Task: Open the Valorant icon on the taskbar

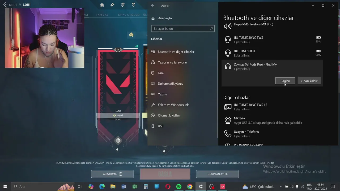Action: tap(223, 186)
